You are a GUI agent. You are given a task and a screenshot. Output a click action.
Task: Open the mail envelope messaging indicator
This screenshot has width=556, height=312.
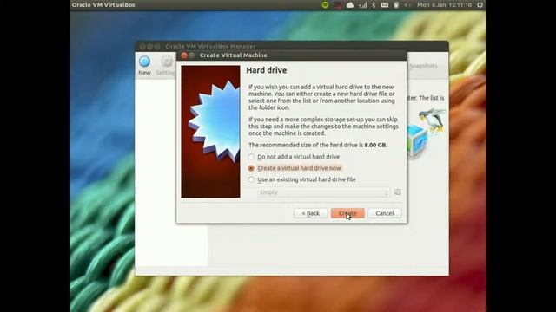(x=384, y=5)
